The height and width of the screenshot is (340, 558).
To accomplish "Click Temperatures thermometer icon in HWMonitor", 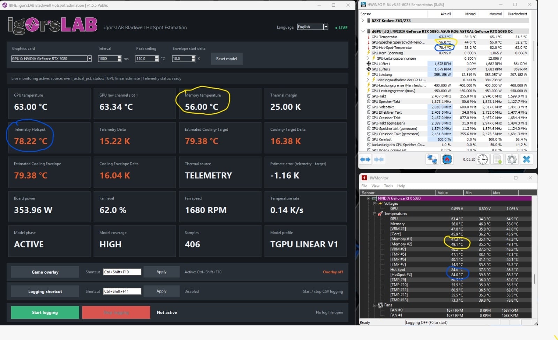I will [380, 213].
